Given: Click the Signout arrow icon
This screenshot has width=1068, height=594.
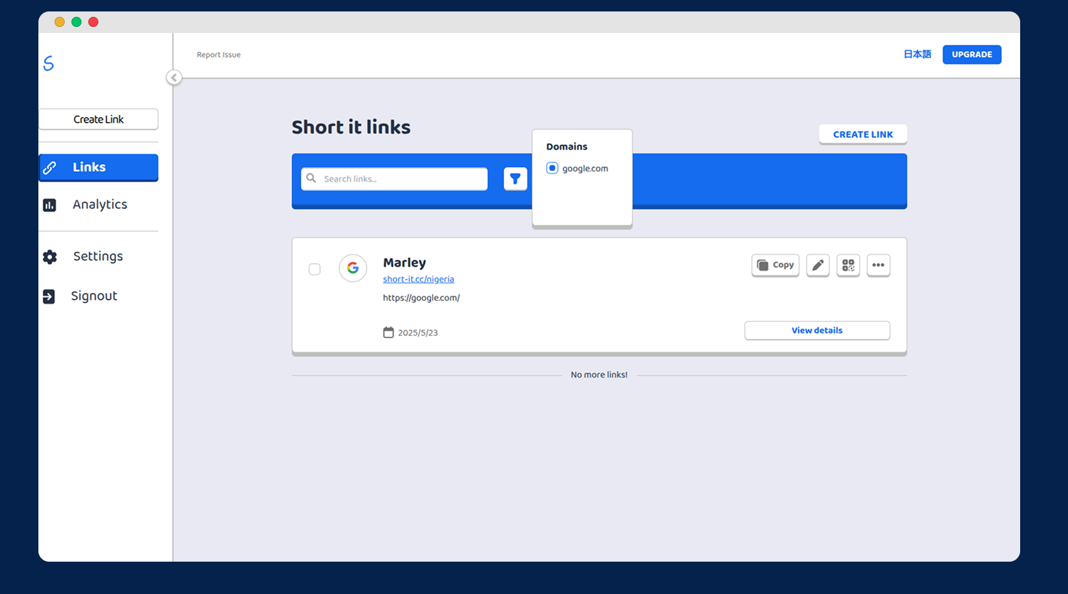Looking at the screenshot, I should click(x=49, y=296).
